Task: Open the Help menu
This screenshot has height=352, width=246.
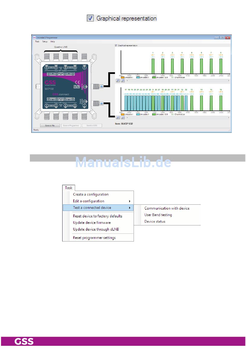Action: pos(53,42)
